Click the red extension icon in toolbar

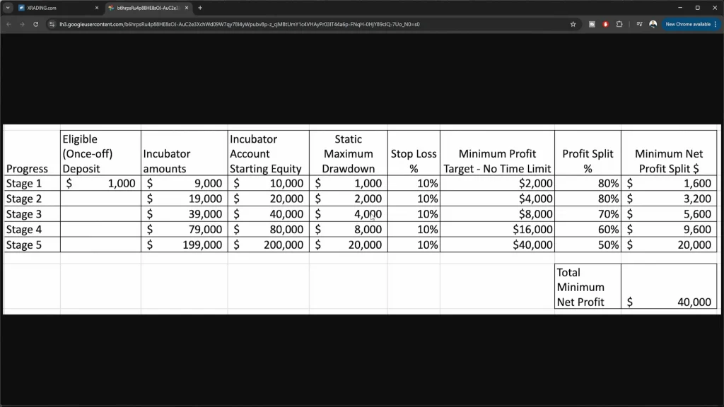(x=606, y=24)
